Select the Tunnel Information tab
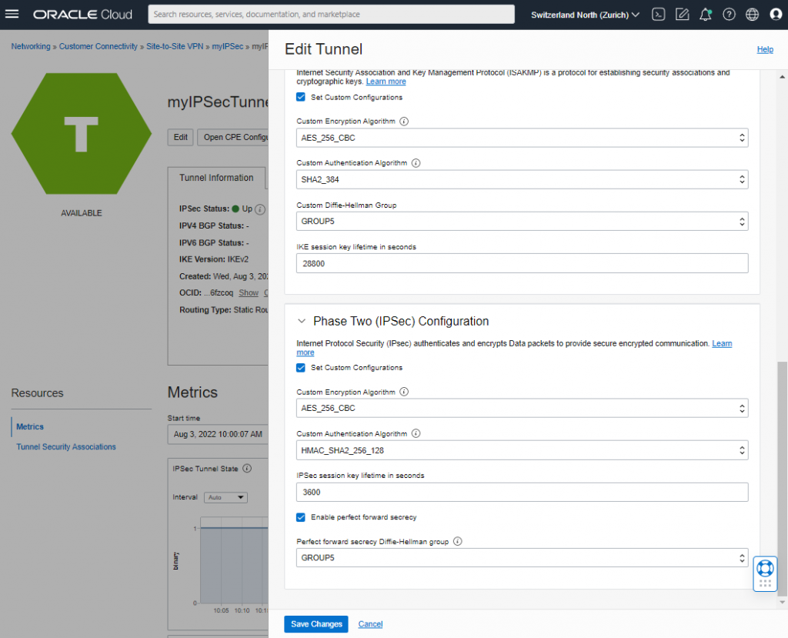This screenshot has height=638, width=788. [x=216, y=178]
